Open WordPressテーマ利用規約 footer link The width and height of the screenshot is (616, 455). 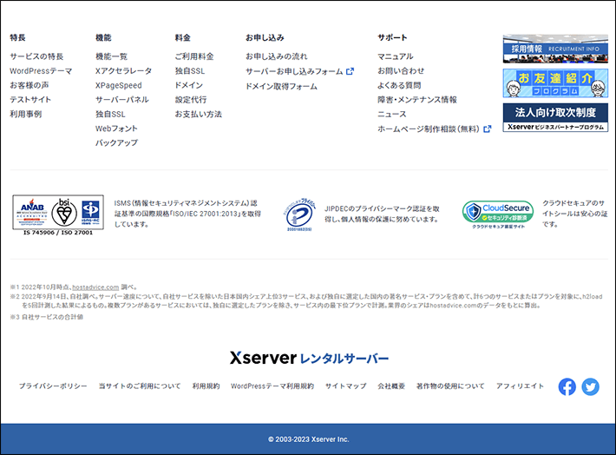[272, 386]
